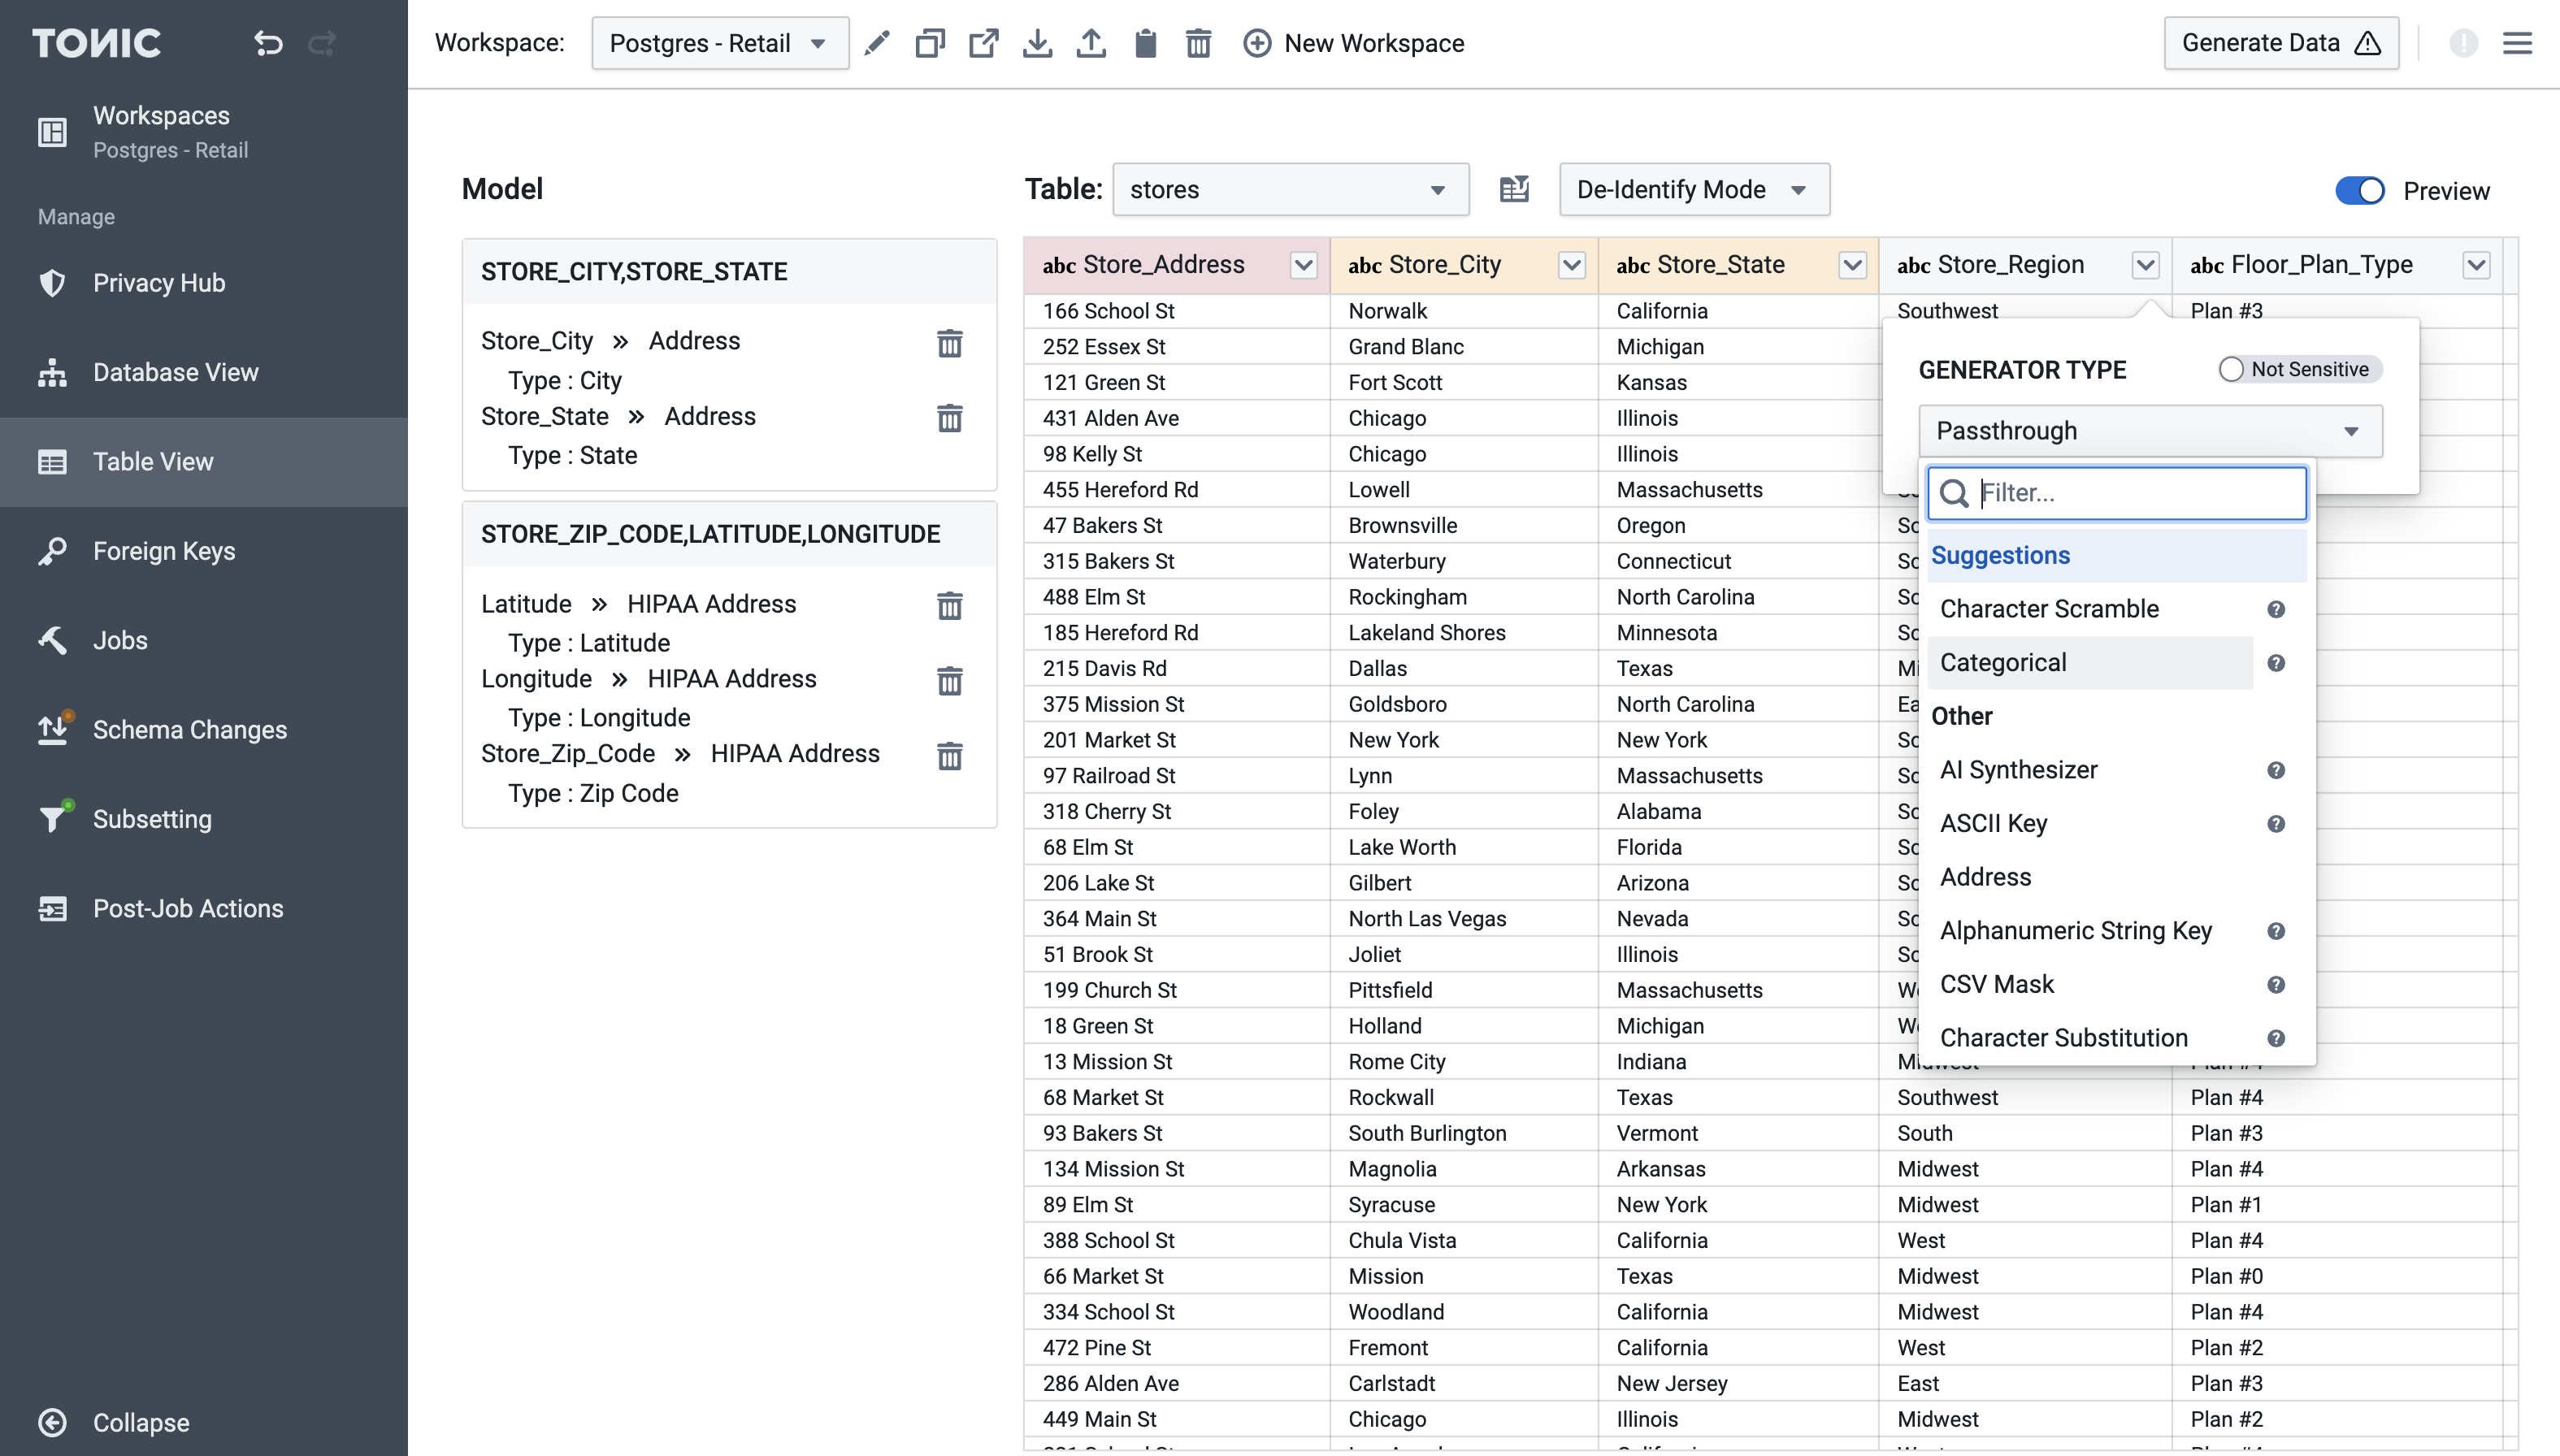Click the undo arrow icon
This screenshot has width=2560, height=1456.
coord(268,43)
